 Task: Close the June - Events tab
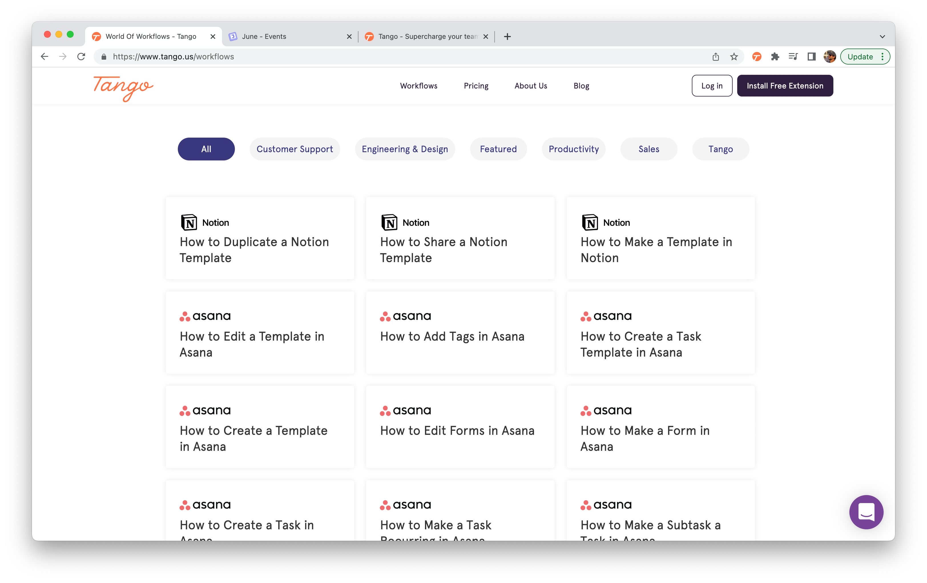[349, 37]
